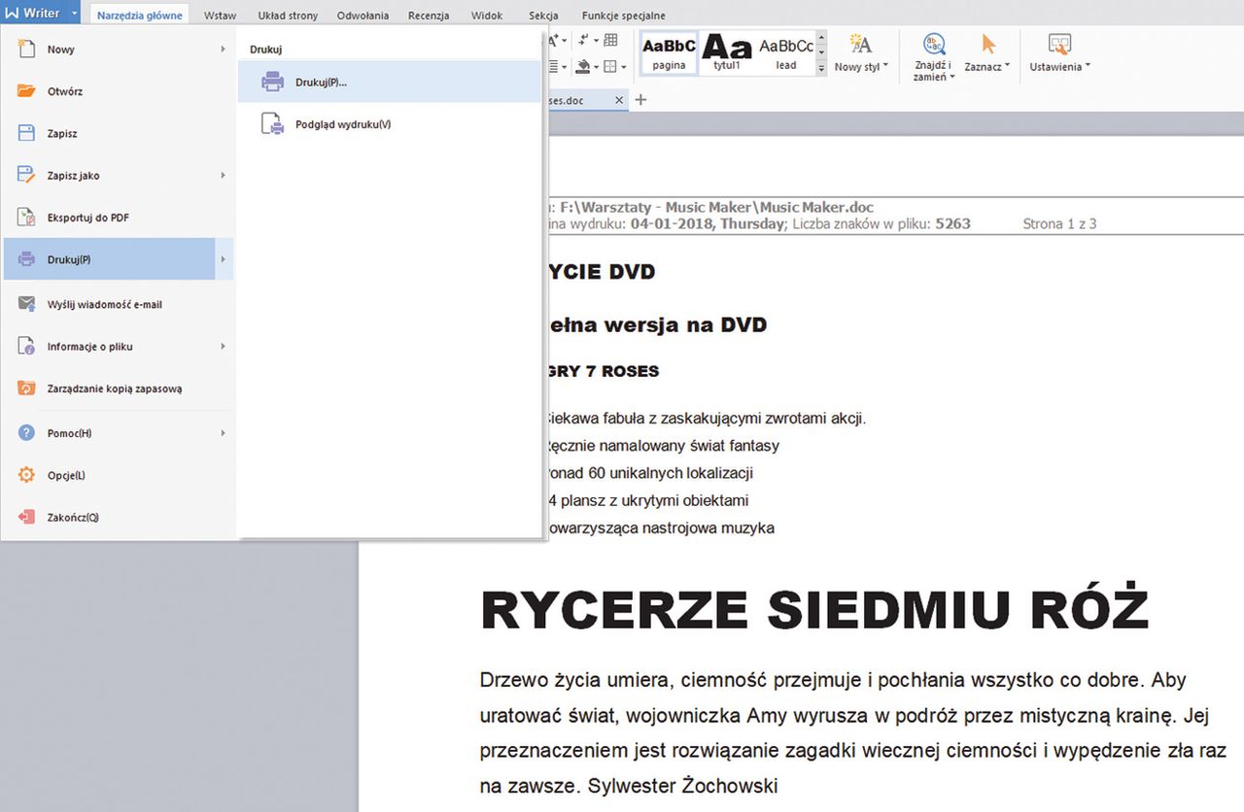This screenshot has height=812, width=1244.
Task: Switch to the Recenzja tab
Action: pyautogui.click(x=429, y=16)
